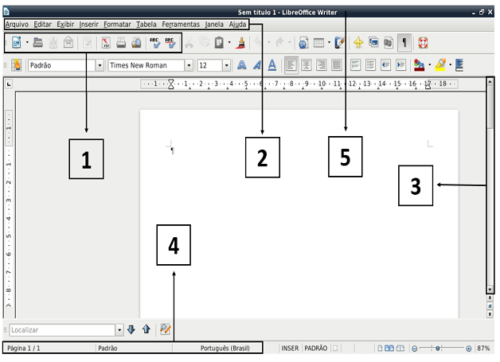Toggle nonprinting characters pilcrow button
The width and height of the screenshot is (500, 362).
pos(404,43)
